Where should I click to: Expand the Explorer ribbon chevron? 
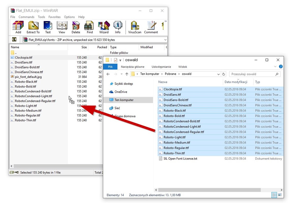(x=275, y=67)
